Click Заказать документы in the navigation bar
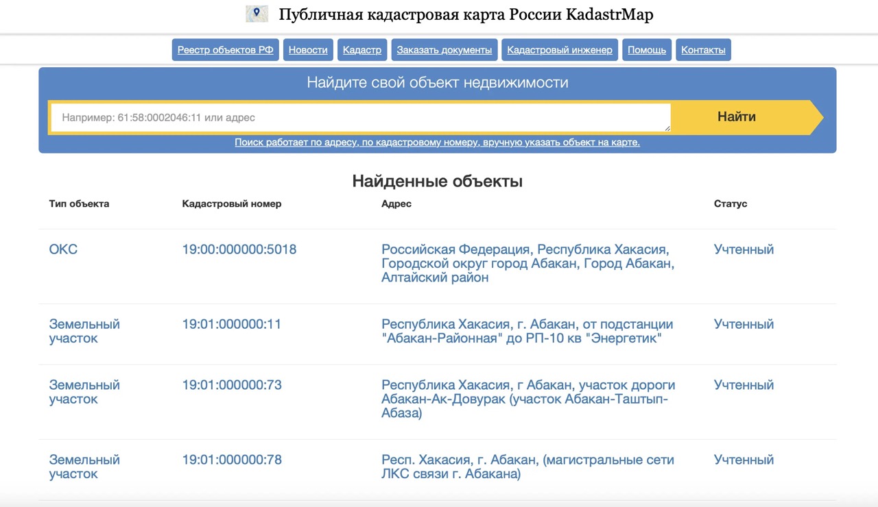Screen dimensions: 878x507 (444, 50)
